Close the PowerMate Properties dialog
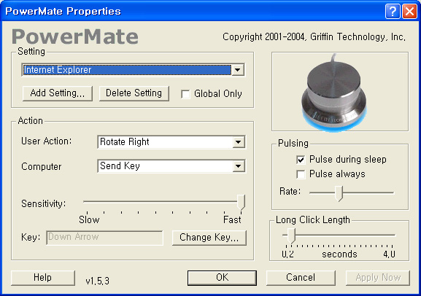This screenshot has width=421, height=296. [409, 12]
